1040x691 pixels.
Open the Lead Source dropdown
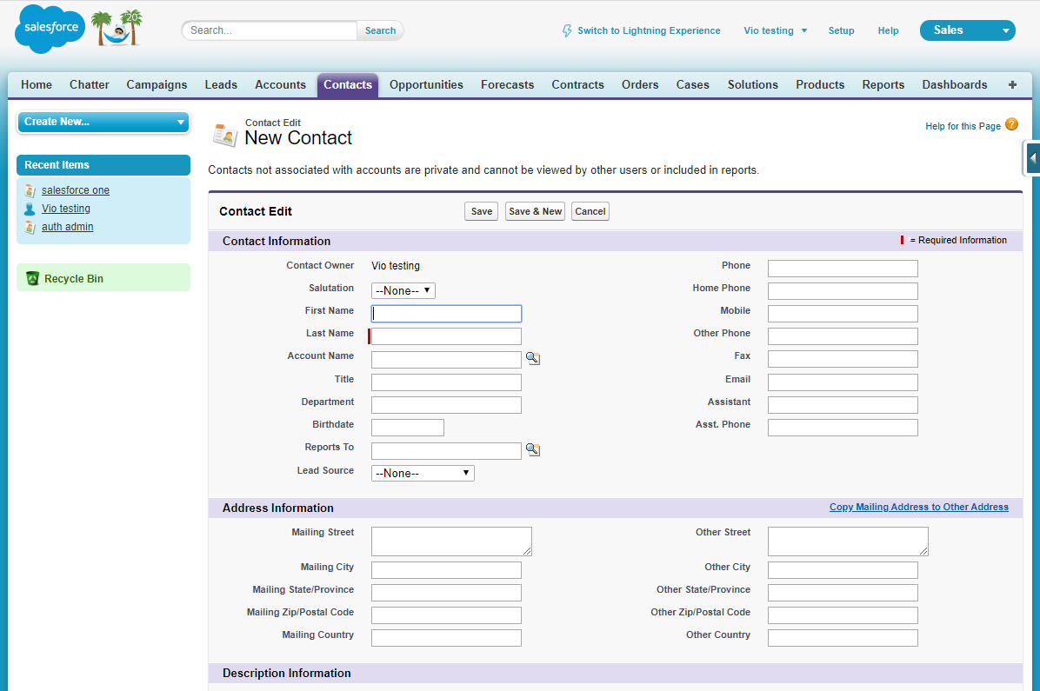click(423, 473)
